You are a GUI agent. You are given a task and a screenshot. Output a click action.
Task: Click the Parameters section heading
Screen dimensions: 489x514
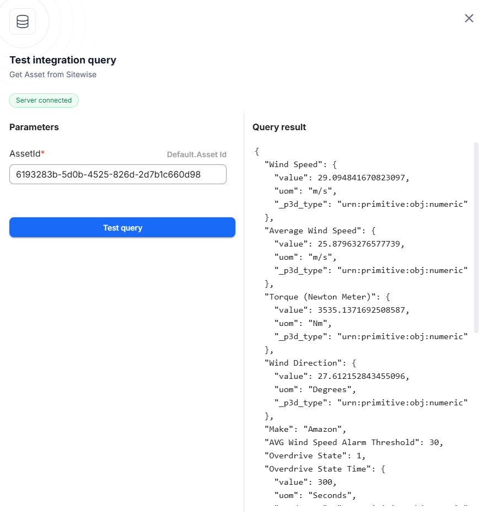34,127
